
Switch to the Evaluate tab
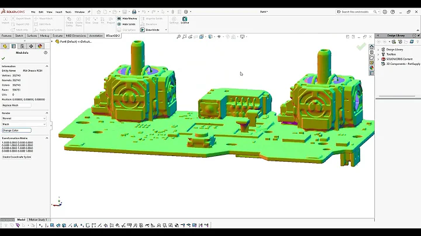tap(57, 36)
